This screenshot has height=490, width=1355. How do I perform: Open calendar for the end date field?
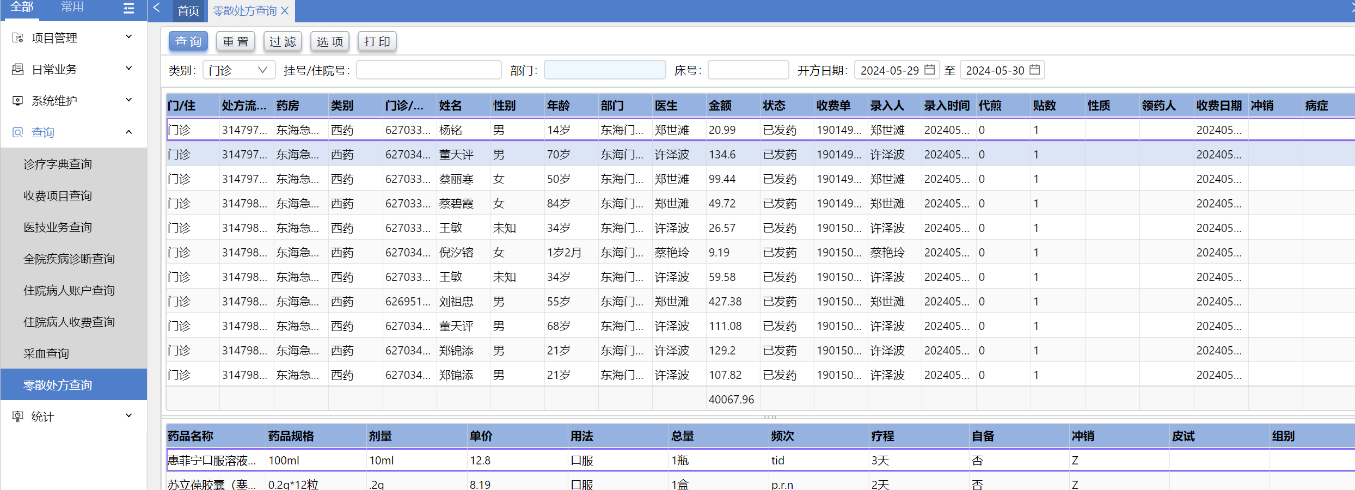tap(1035, 70)
